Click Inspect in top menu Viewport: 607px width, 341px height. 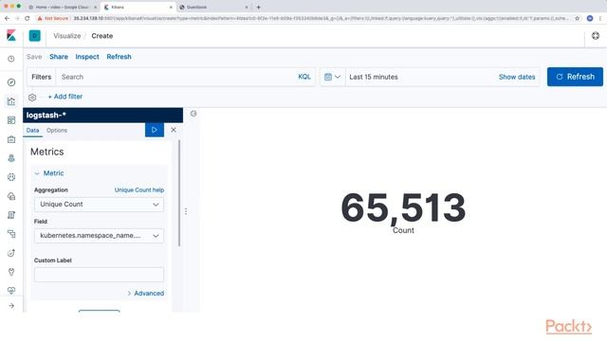tap(87, 57)
